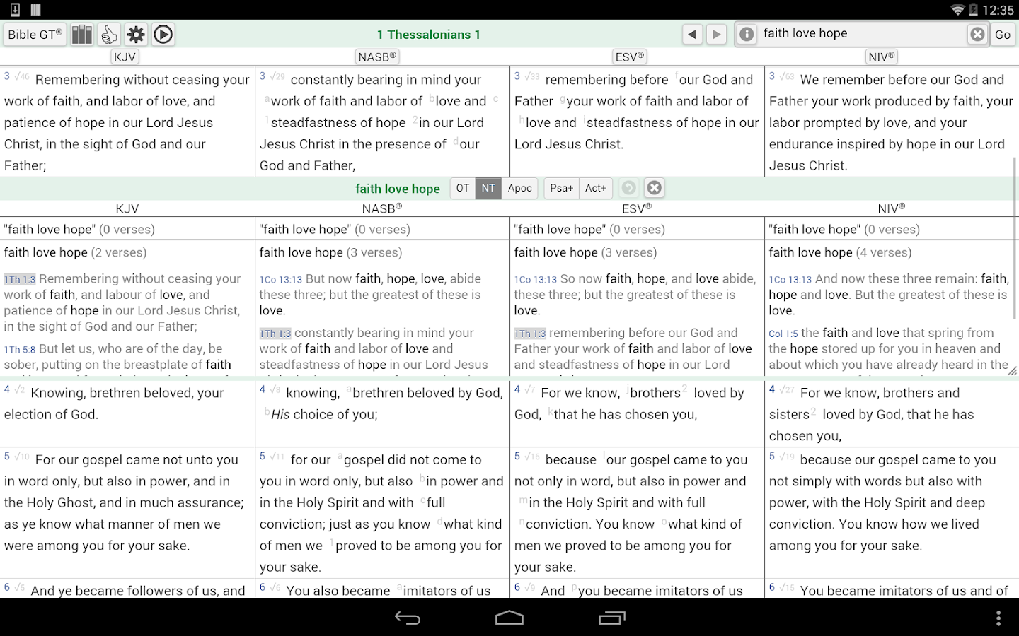Viewport: 1019px width, 636px height.
Task: Open the NIV version selector header
Action: (x=880, y=57)
